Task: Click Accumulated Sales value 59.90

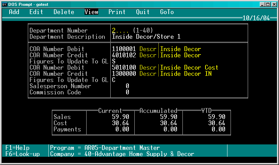Action: click(169, 117)
